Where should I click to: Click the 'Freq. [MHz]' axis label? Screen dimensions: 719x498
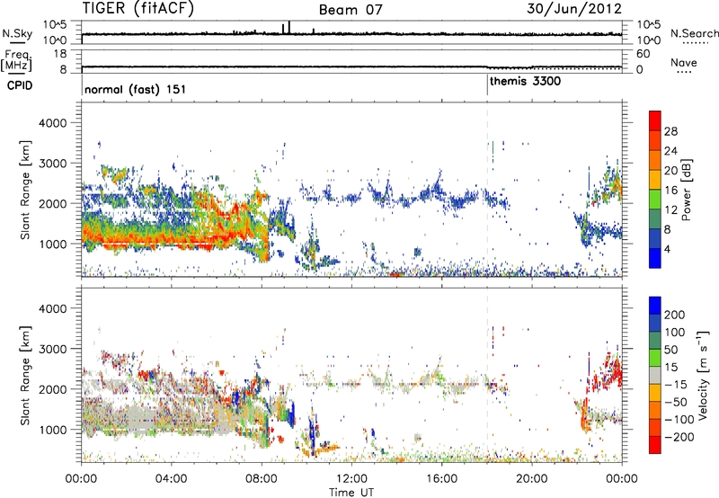[x=16, y=60]
